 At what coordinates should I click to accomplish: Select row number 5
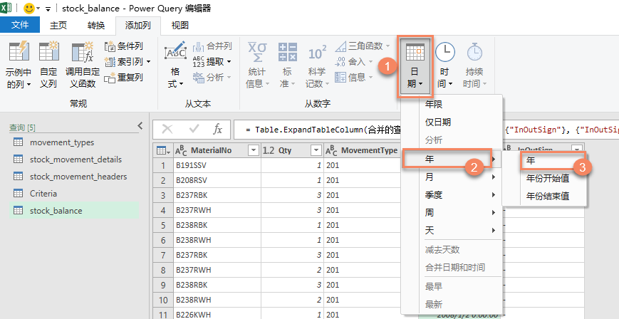pos(163,225)
